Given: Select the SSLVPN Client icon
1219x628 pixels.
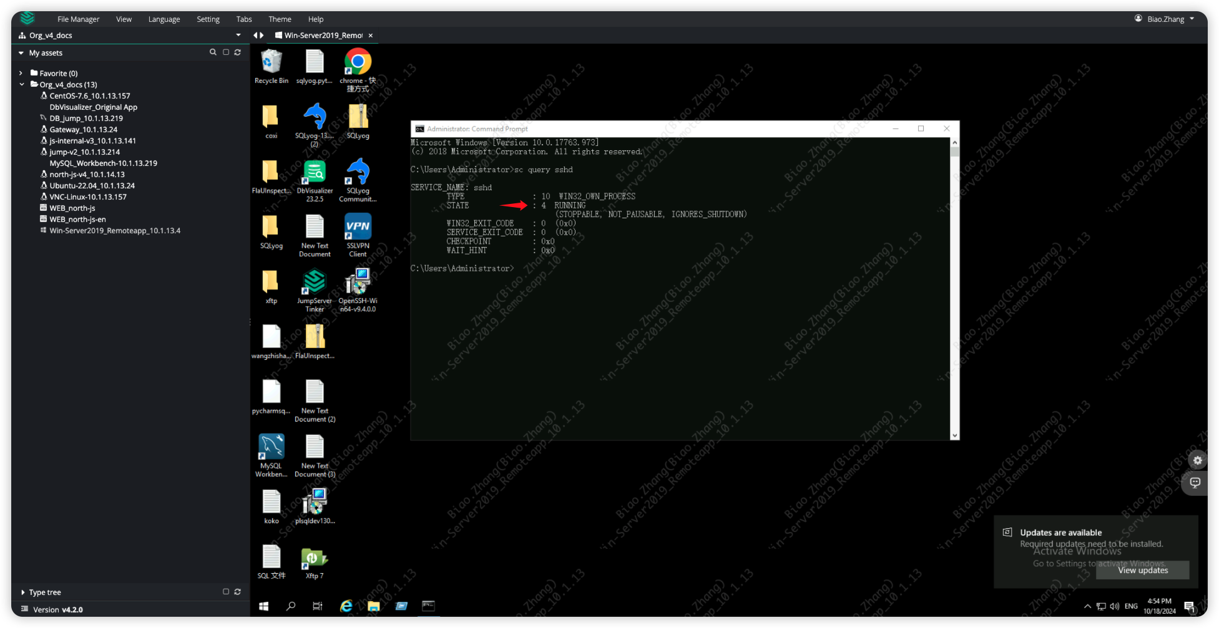Looking at the screenshot, I should pyautogui.click(x=358, y=235).
